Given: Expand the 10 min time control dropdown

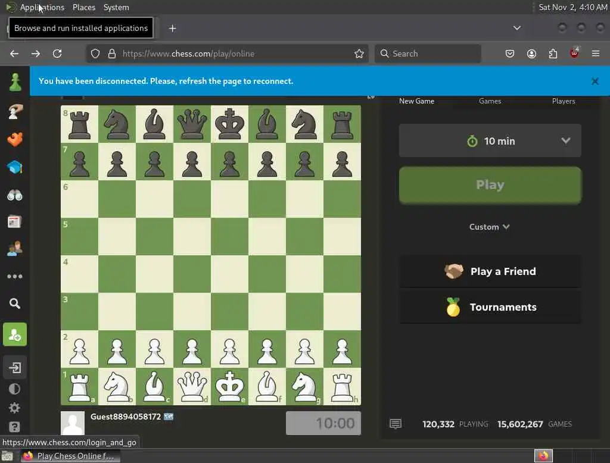Looking at the screenshot, I should click(x=490, y=140).
